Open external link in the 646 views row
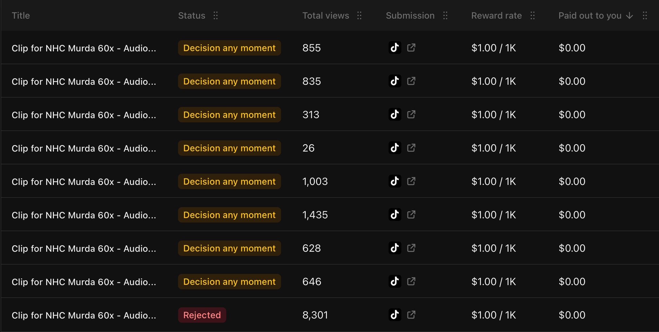The height and width of the screenshot is (332, 659). click(411, 281)
